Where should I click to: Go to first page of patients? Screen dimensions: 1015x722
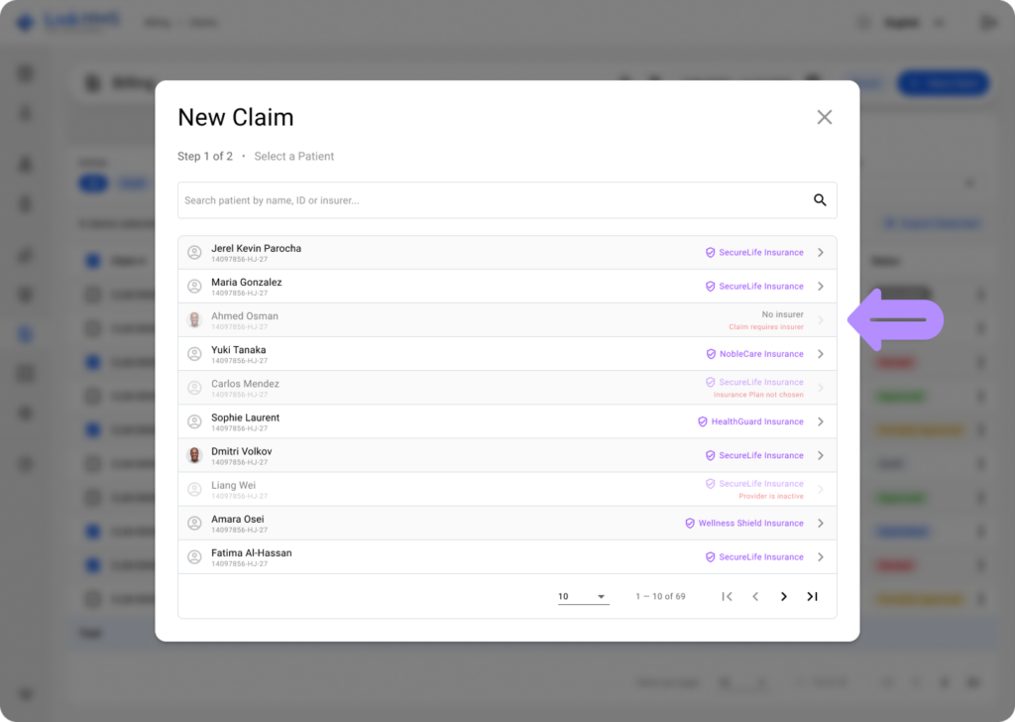pyautogui.click(x=727, y=596)
